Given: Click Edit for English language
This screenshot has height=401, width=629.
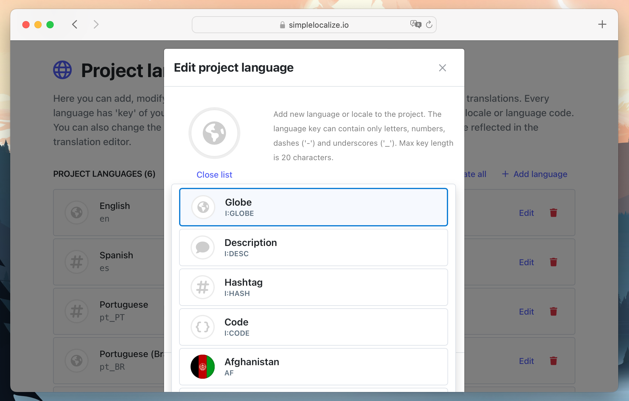Looking at the screenshot, I should tap(526, 213).
